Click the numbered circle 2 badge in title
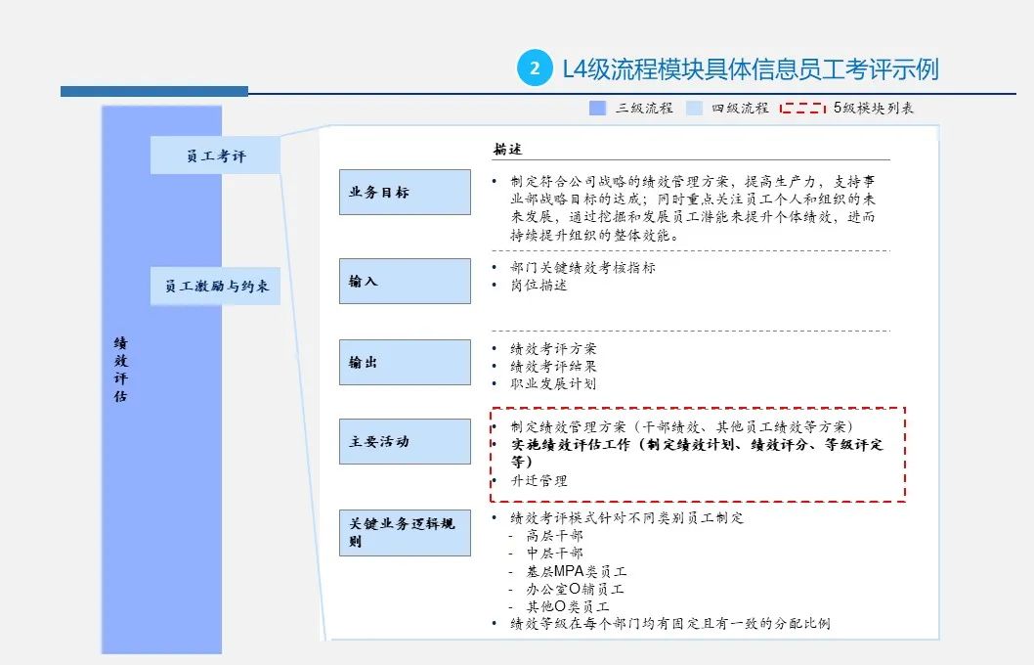 click(x=535, y=67)
